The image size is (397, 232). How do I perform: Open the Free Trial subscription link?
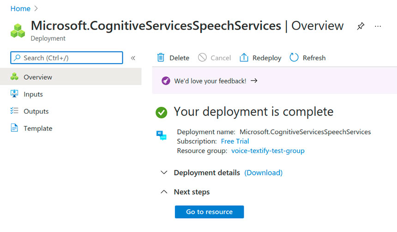click(235, 141)
